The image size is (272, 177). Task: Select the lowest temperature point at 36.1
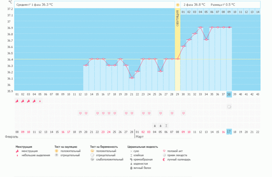point(132,78)
